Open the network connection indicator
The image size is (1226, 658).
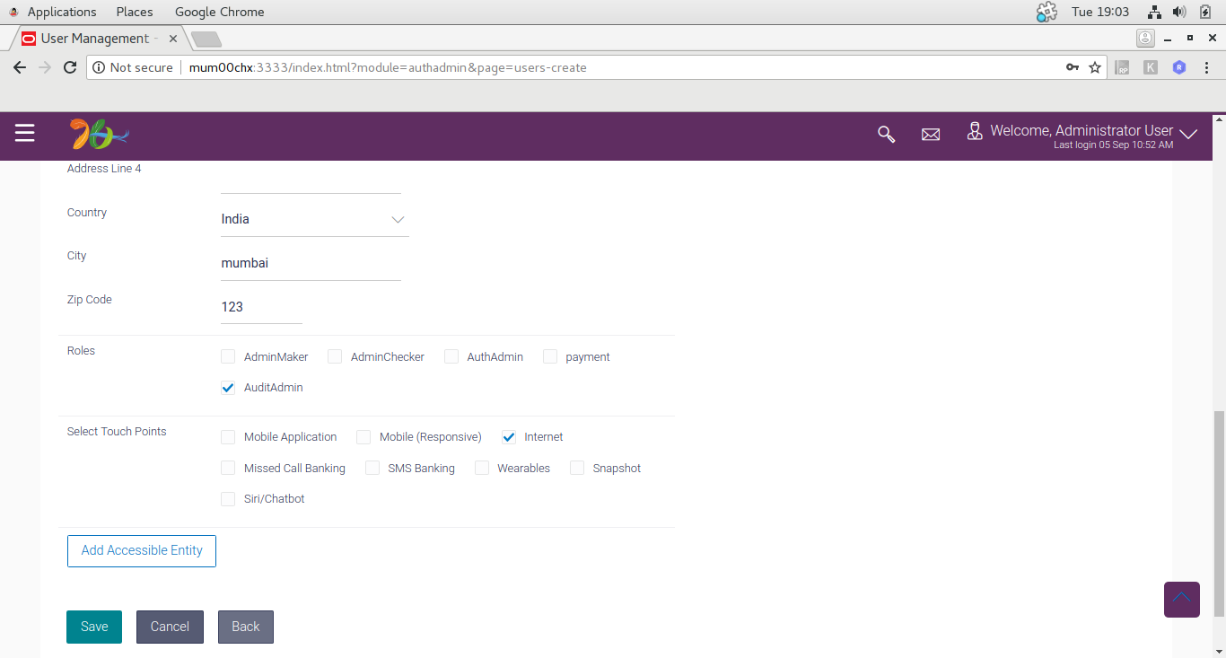[1154, 12]
